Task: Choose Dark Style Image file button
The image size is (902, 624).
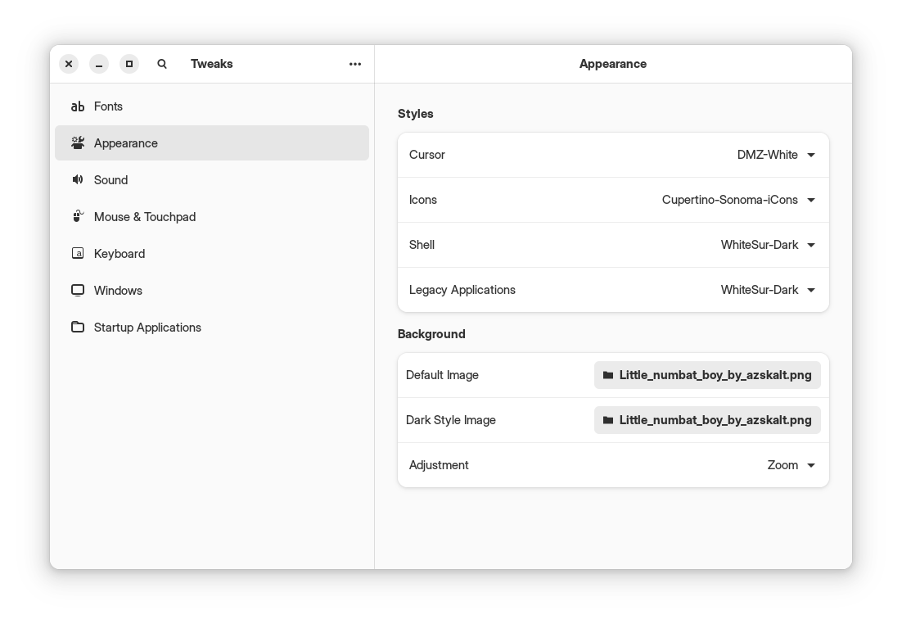Action: (x=707, y=420)
